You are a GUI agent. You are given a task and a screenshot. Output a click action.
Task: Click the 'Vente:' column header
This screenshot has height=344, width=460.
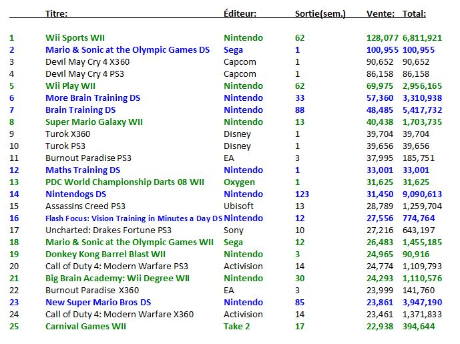tap(381, 13)
